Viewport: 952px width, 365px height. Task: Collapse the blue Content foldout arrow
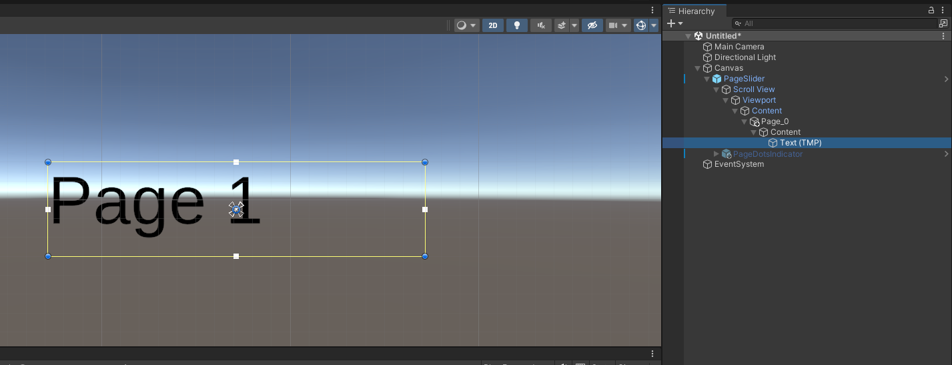(735, 111)
